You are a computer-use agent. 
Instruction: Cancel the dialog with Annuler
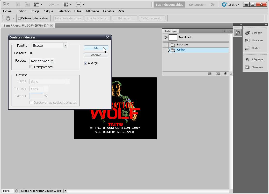click(x=96, y=55)
